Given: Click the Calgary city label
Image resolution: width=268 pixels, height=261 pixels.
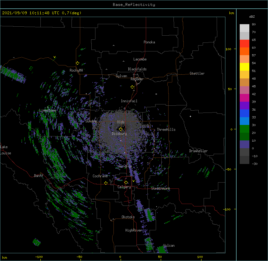Looking at the screenshot, I should click(x=124, y=187).
